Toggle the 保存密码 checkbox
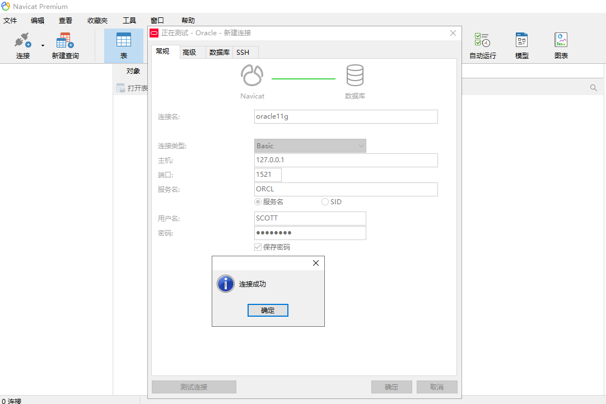 258,247
